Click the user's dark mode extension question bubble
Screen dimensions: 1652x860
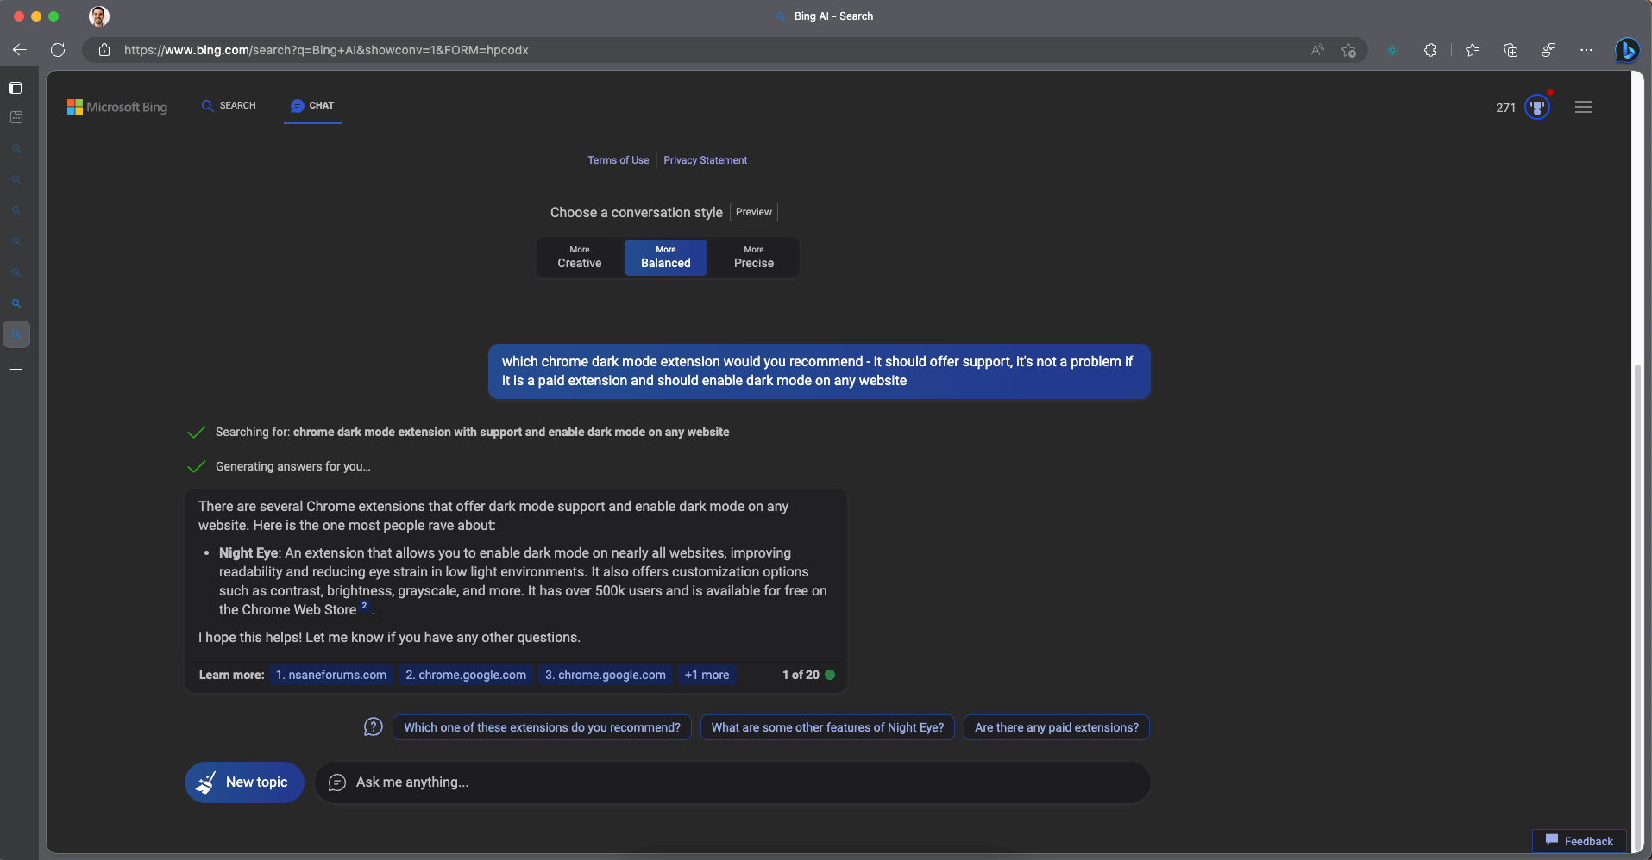click(819, 371)
